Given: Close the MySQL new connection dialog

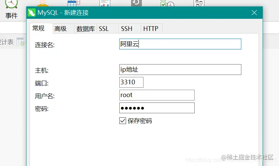Looking at the screenshot, I should [x=254, y=13].
